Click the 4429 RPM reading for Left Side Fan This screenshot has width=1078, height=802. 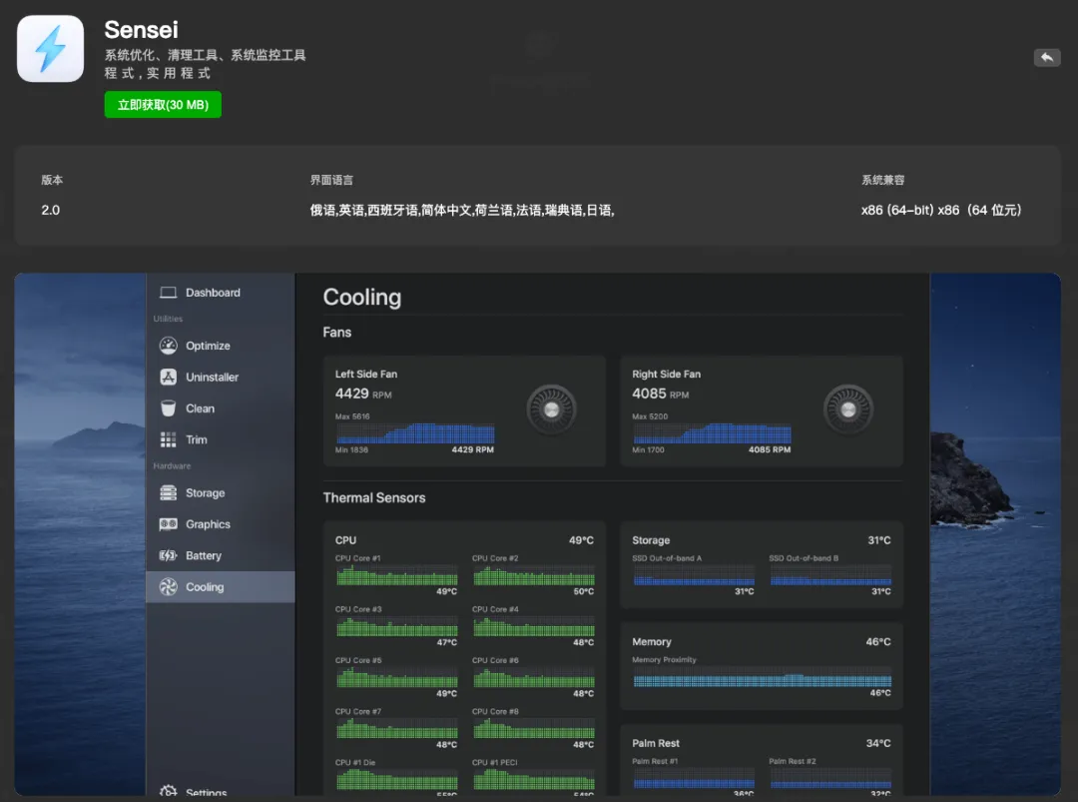[363, 394]
